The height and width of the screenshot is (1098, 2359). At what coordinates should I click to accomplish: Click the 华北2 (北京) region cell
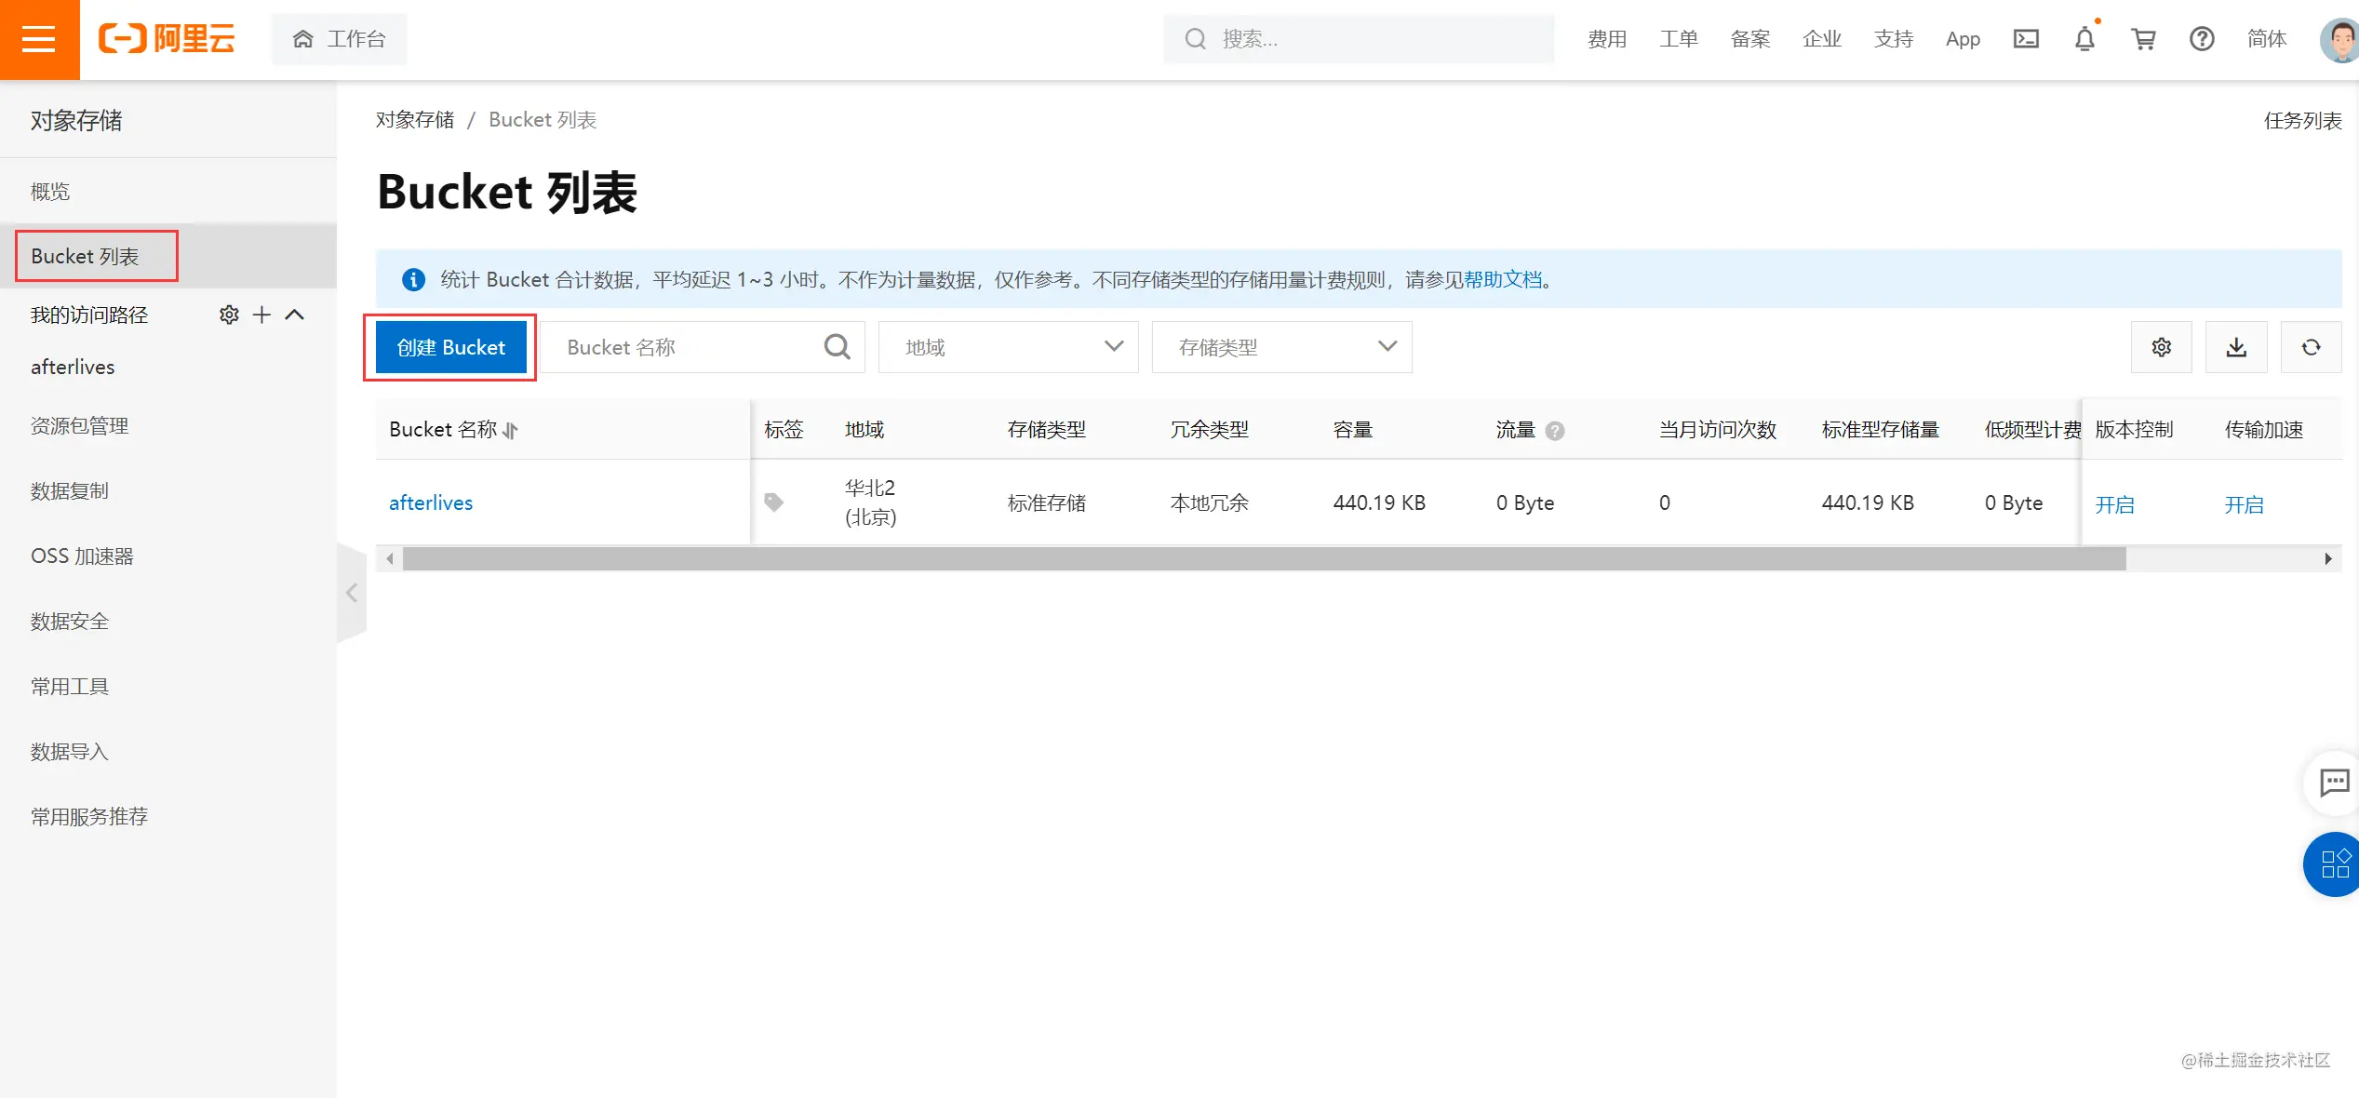870,502
